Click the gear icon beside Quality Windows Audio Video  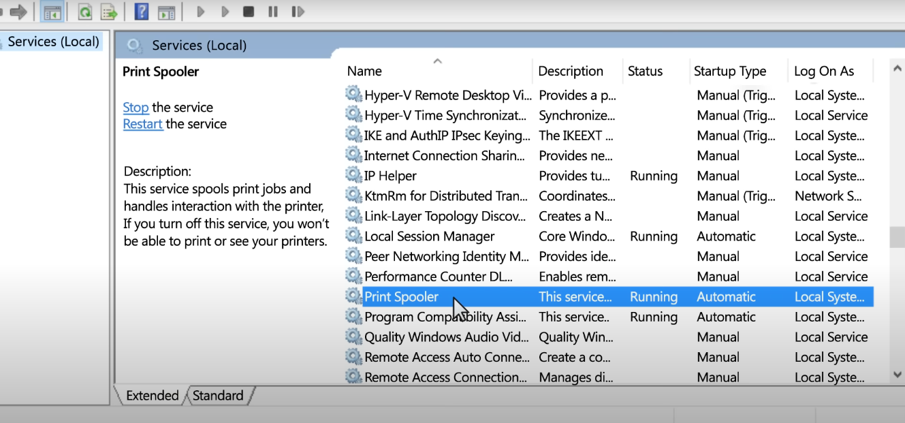[x=353, y=336]
